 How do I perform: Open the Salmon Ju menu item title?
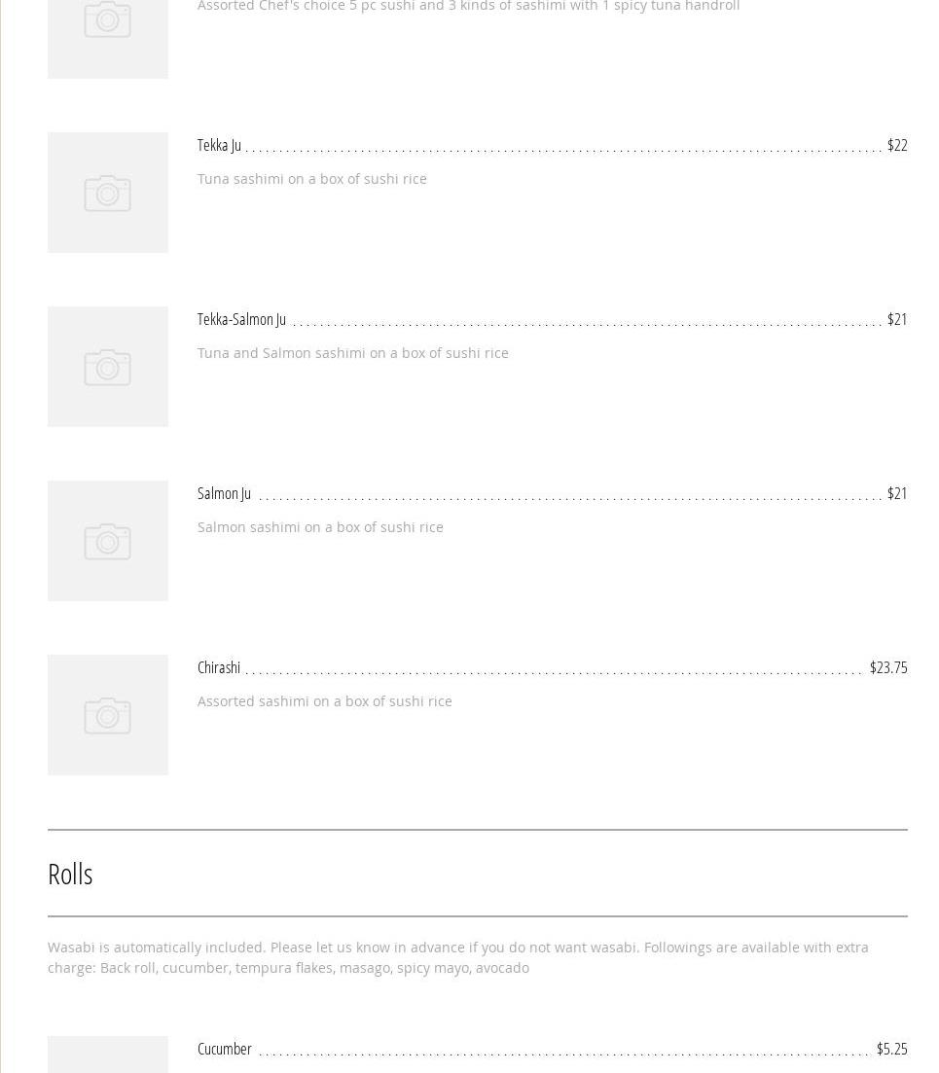pyautogui.click(x=224, y=493)
